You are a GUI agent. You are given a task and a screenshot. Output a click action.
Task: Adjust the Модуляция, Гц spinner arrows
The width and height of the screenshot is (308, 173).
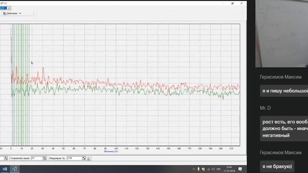(x=84, y=158)
